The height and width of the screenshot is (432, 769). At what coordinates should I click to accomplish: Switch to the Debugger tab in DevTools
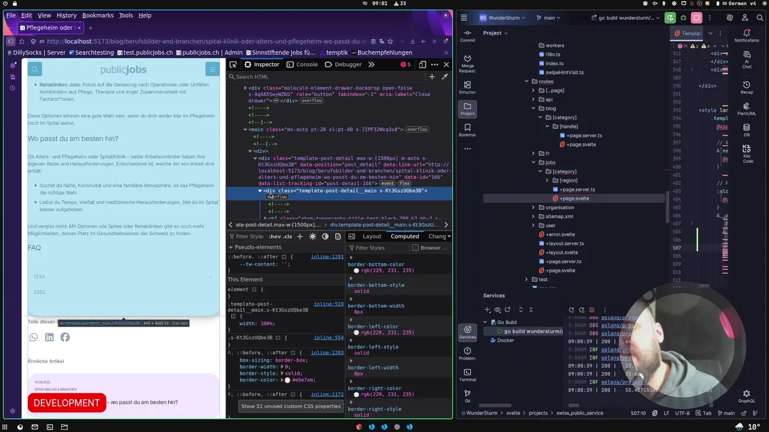[x=344, y=64]
